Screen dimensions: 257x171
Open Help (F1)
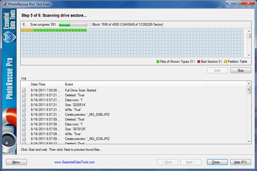pos(240,162)
